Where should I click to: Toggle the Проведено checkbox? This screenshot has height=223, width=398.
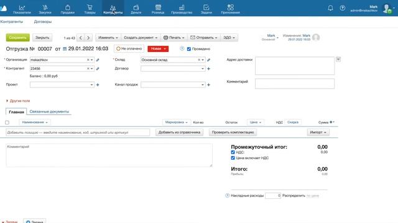189,49
